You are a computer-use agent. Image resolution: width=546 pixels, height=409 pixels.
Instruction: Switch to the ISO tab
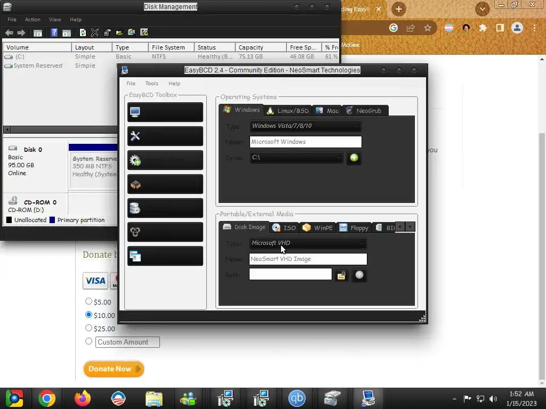285,228
